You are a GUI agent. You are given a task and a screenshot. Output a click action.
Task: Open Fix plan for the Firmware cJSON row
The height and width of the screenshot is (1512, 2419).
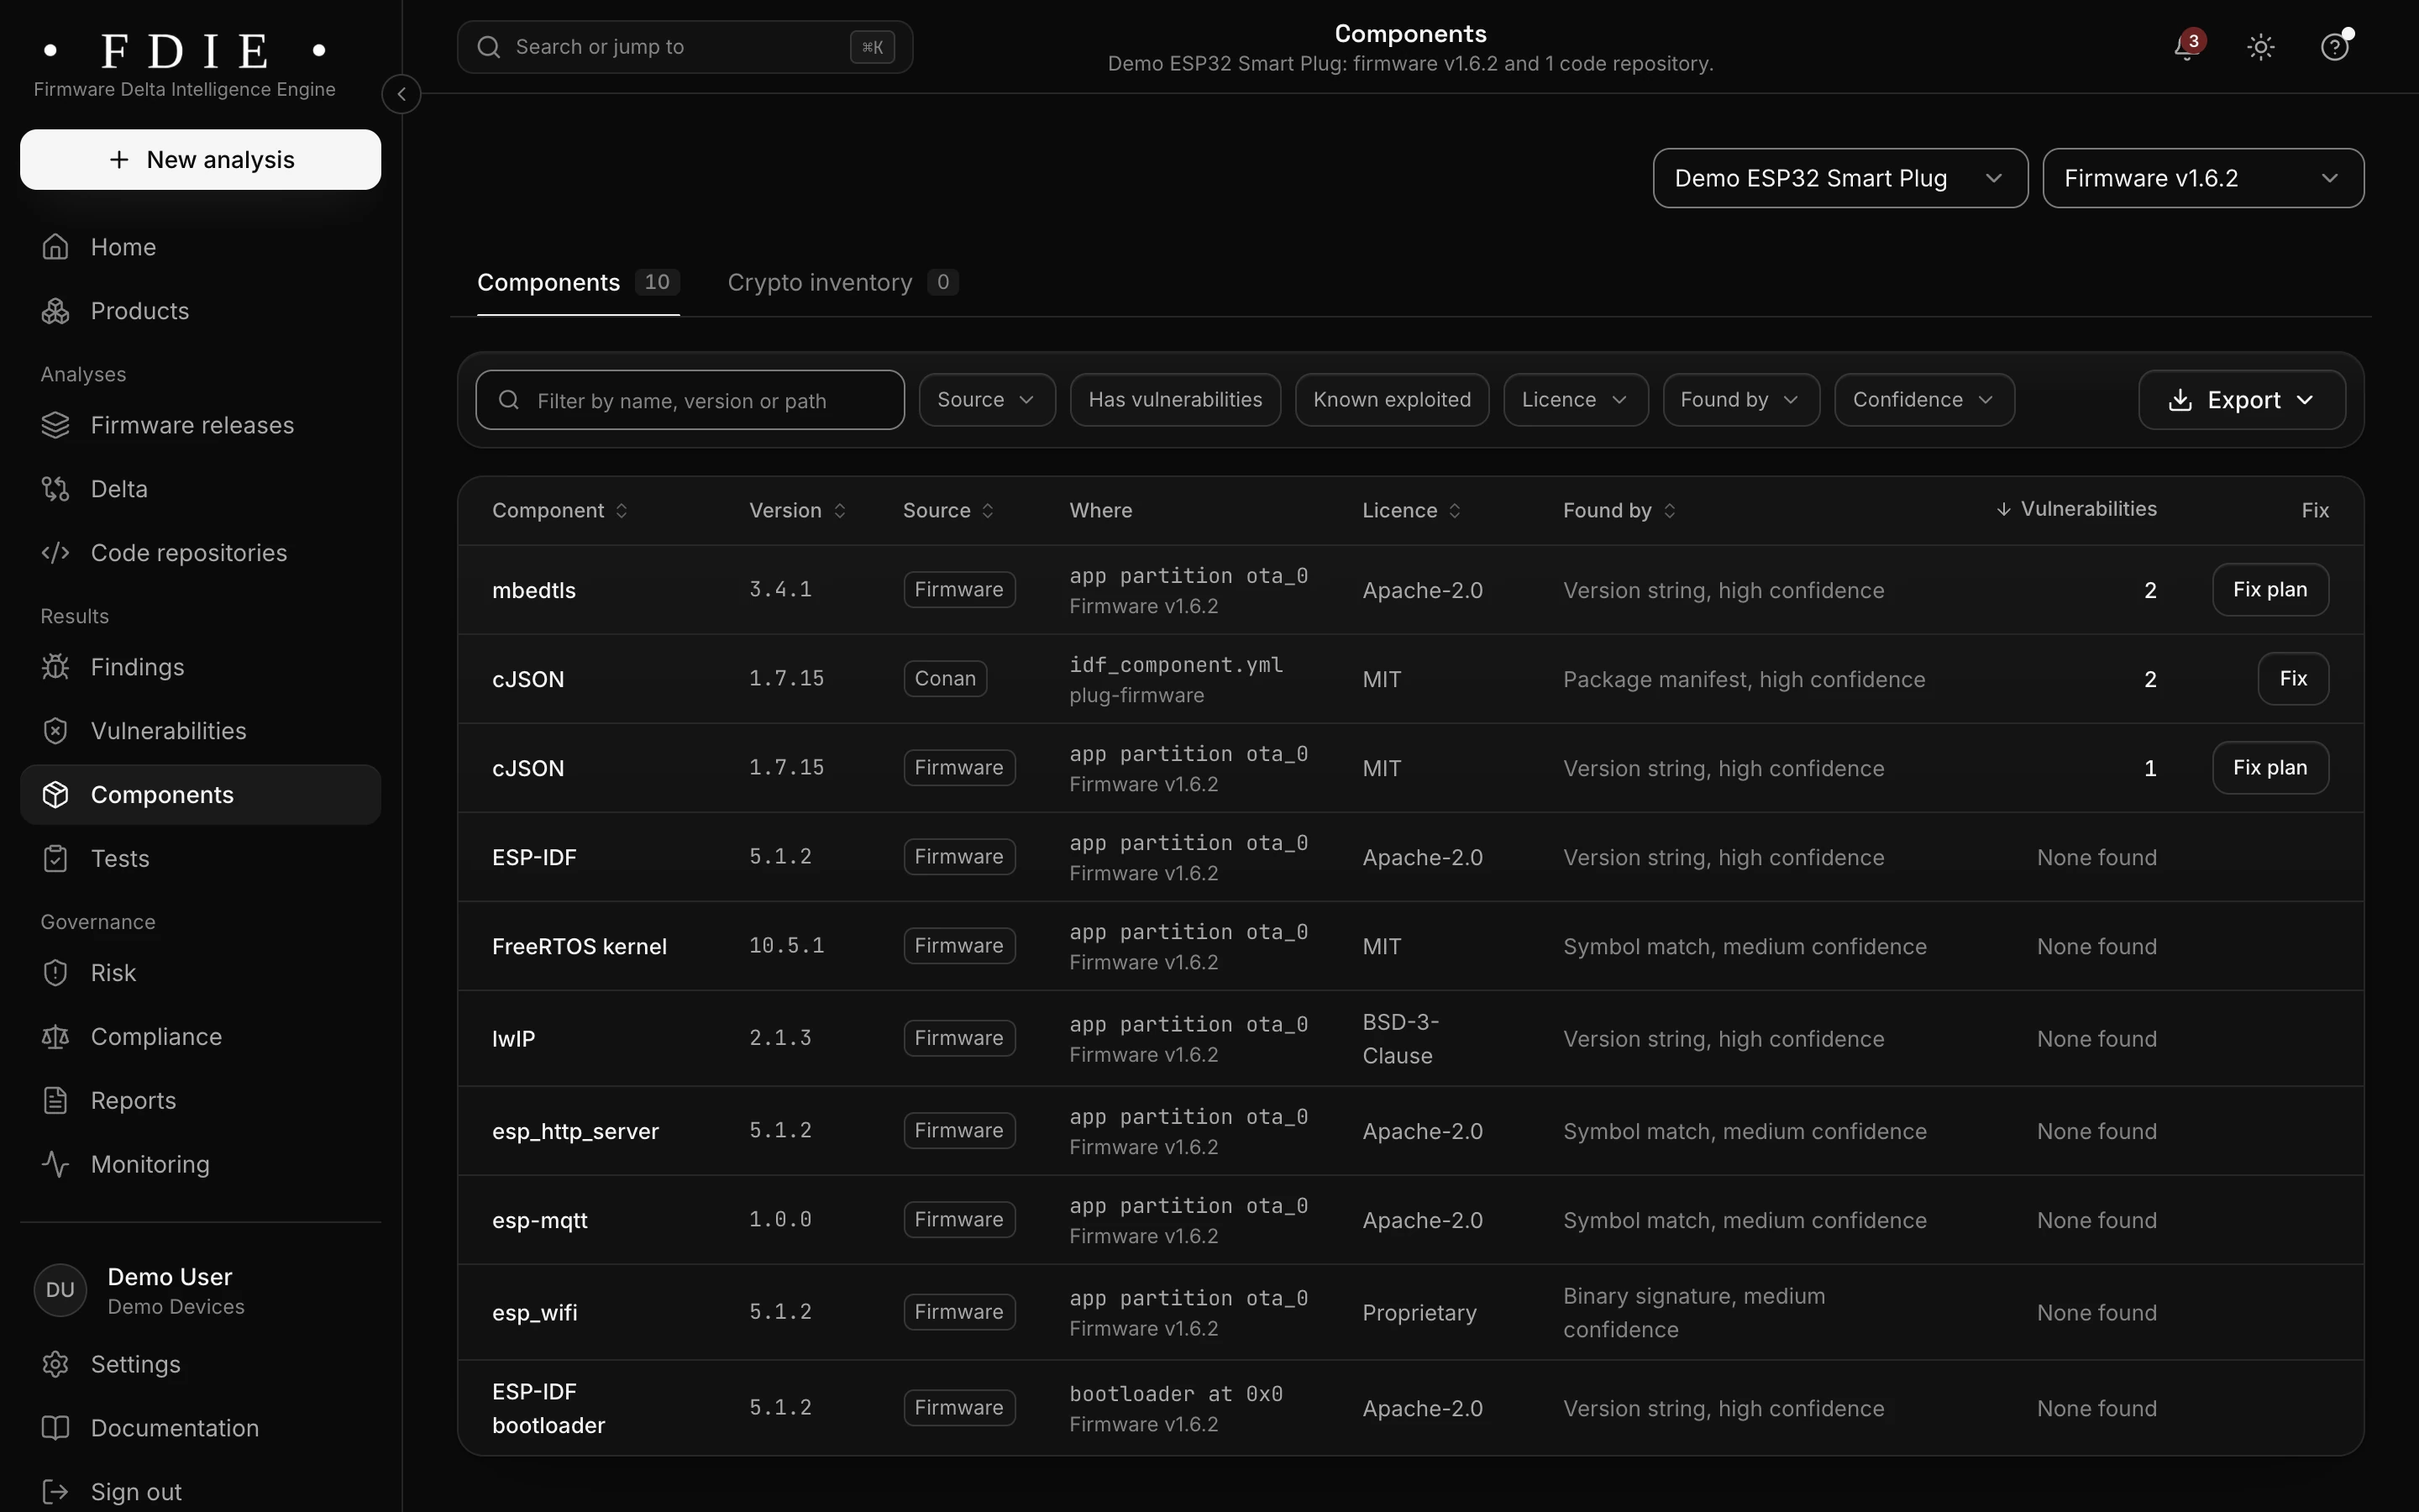[2270, 768]
